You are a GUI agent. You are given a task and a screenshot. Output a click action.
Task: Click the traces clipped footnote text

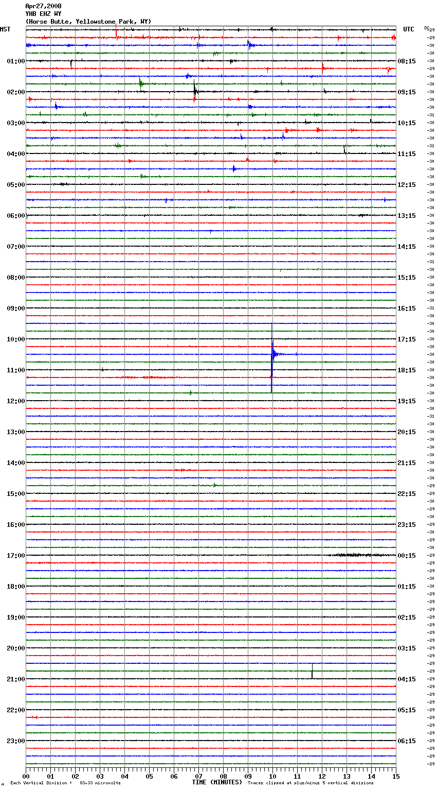(x=311, y=783)
